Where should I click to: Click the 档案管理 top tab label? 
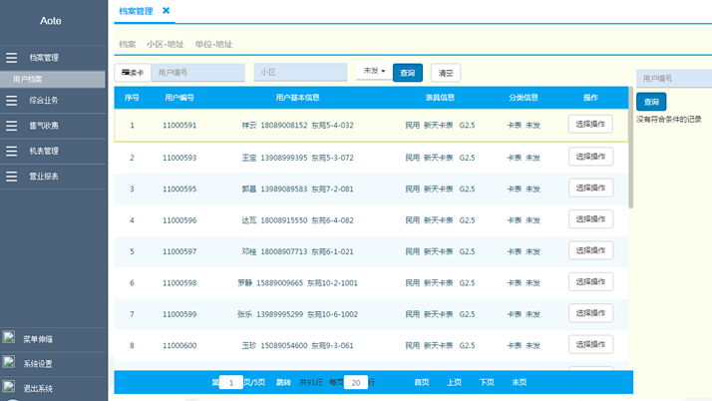coord(136,11)
